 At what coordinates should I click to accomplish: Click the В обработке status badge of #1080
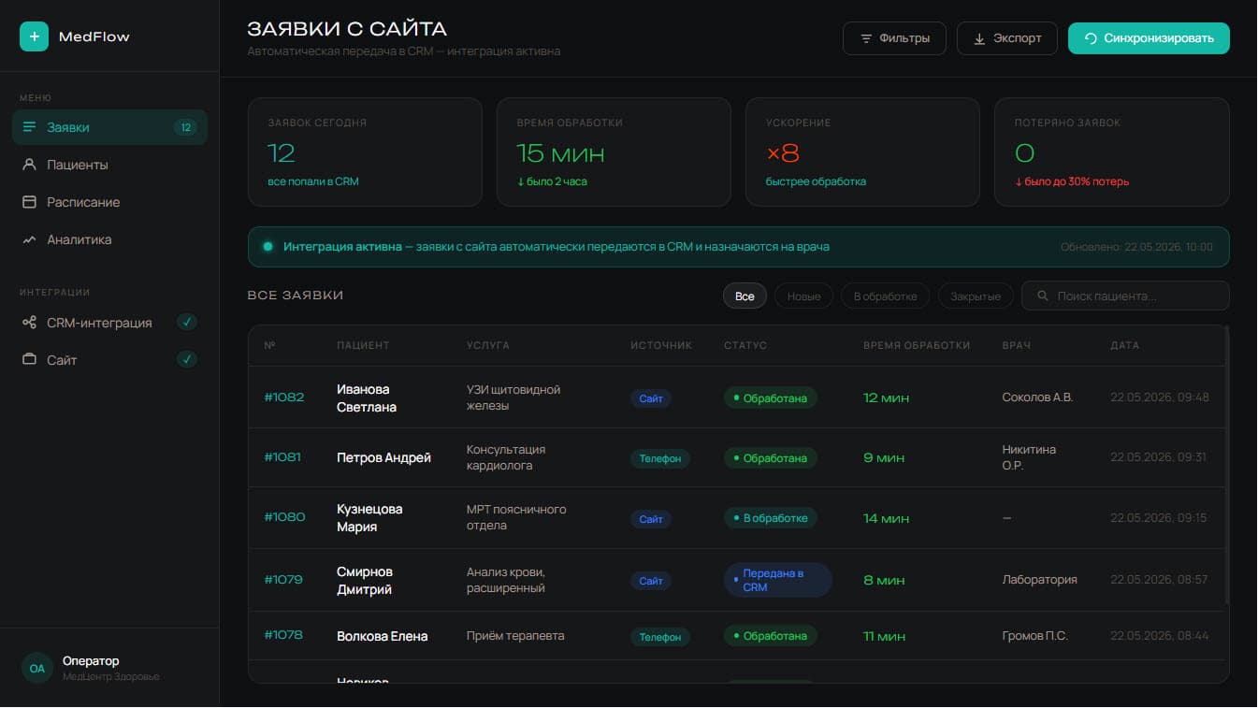pyautogui.click(x=771, y=517)
